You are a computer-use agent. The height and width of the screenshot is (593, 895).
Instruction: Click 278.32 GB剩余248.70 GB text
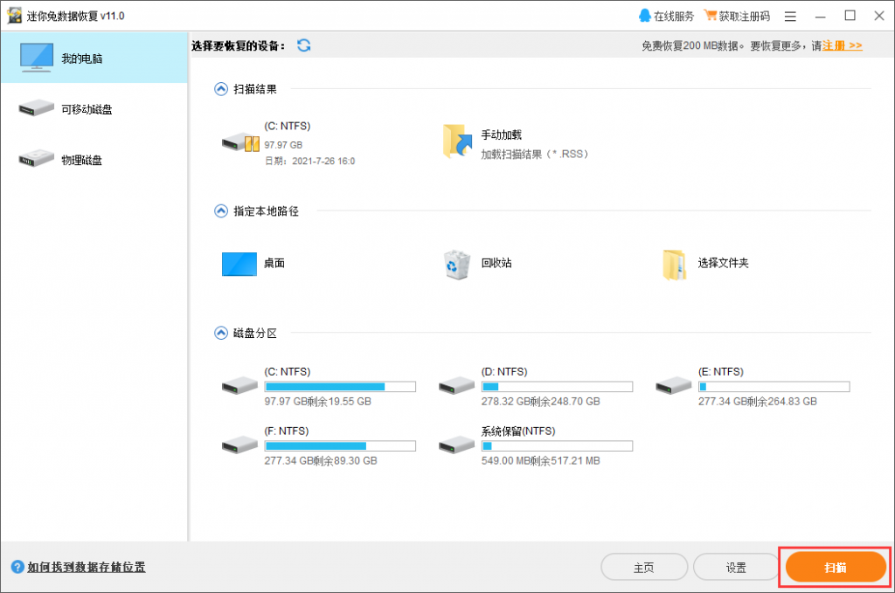(x=540, y=402)
